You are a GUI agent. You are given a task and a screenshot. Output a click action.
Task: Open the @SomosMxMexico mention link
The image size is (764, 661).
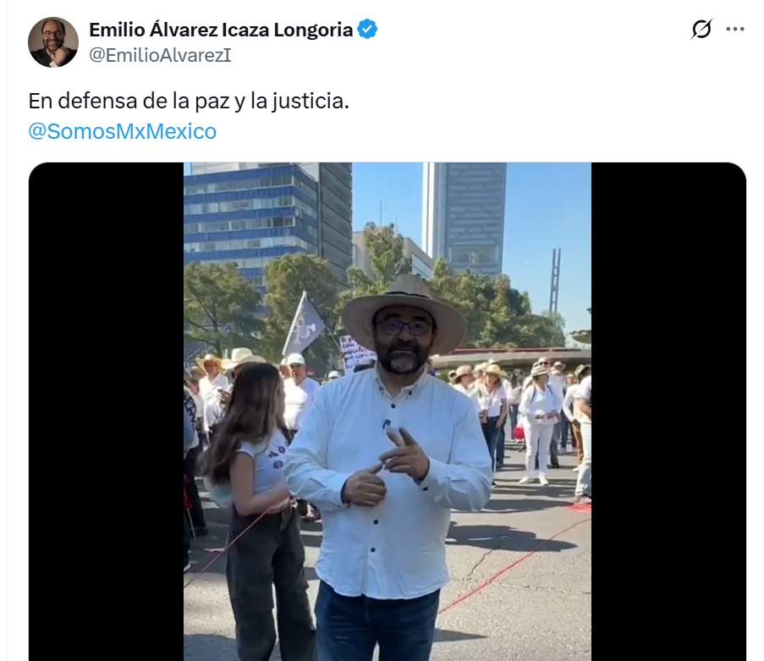click(123, 131)
